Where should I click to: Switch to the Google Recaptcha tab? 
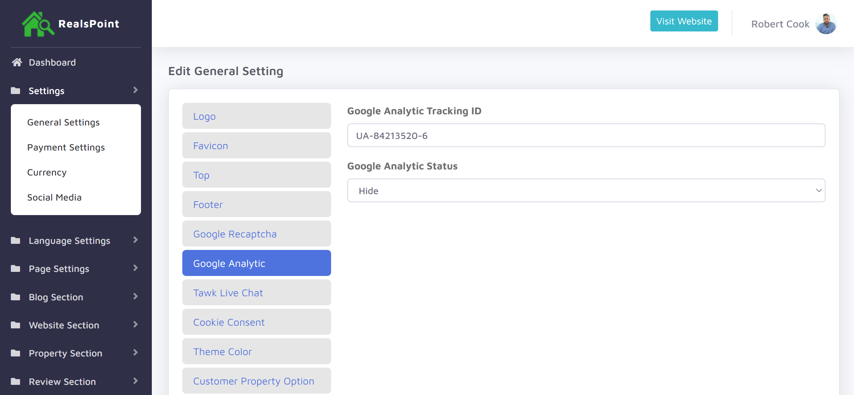click(257, 234)
